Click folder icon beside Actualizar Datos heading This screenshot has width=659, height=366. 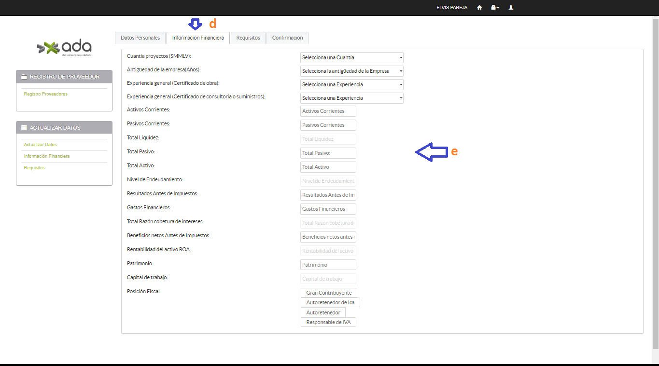(x=24, y=128)
